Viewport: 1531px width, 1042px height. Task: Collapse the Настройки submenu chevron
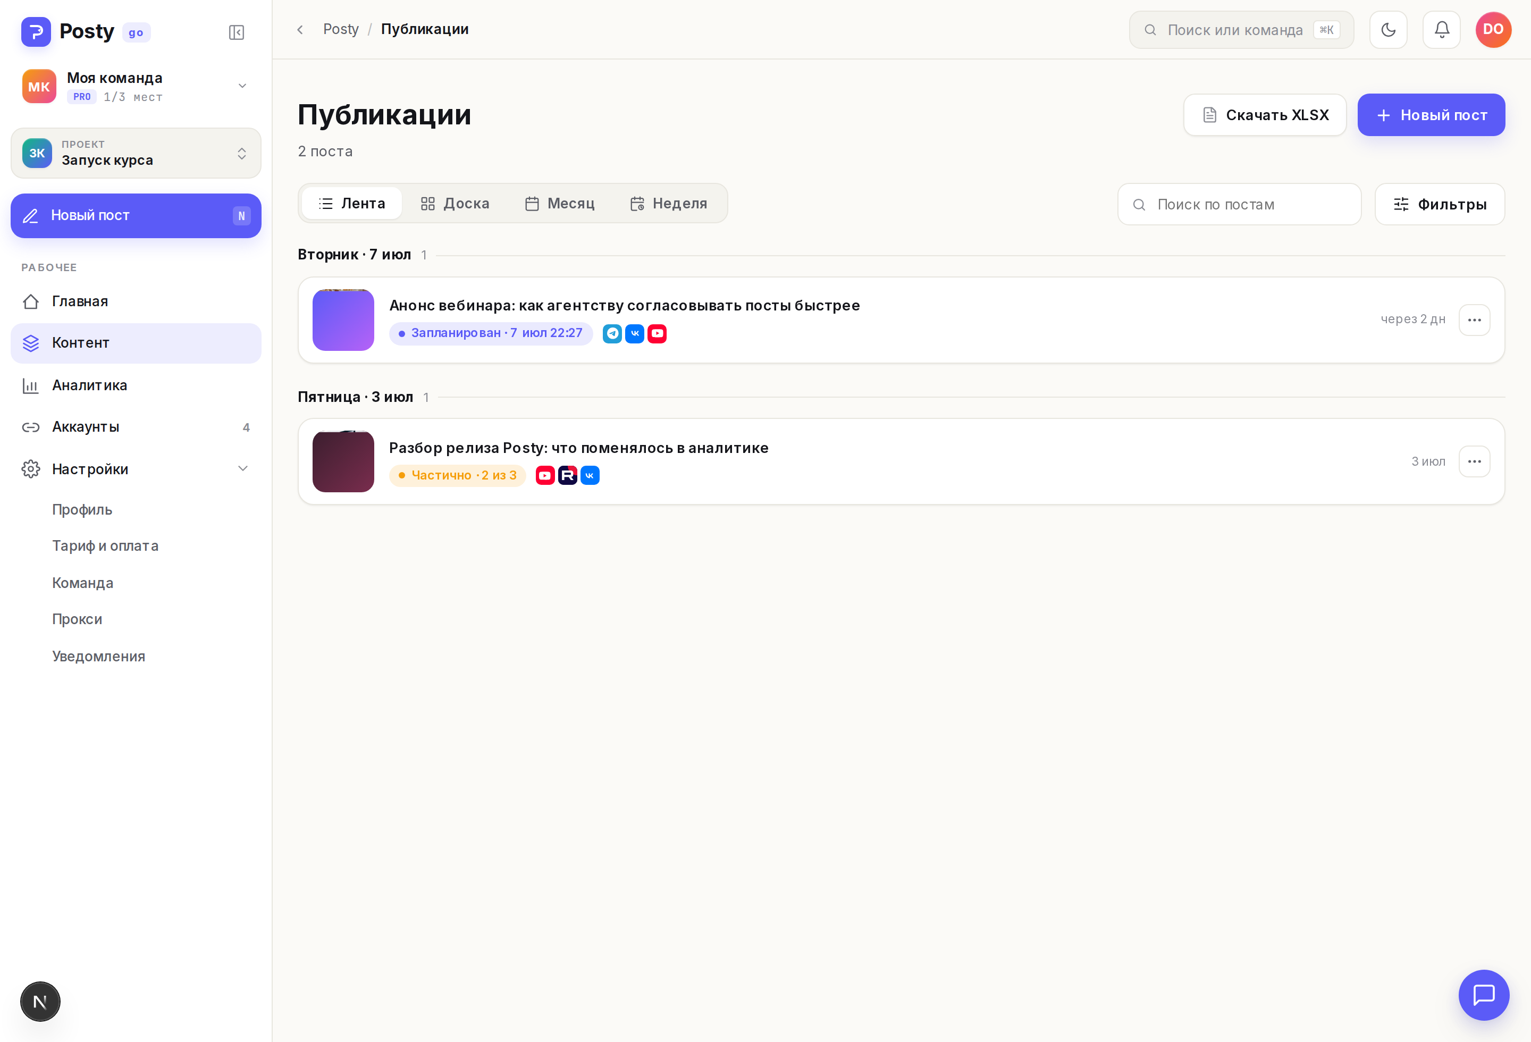[242, 468]
